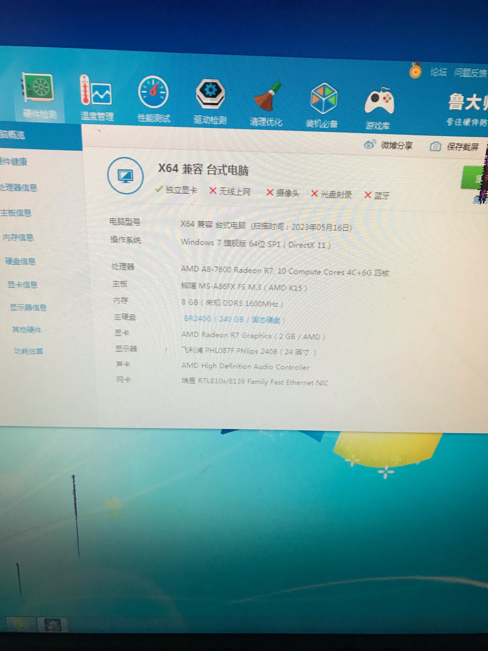The width and height of the screenshot is (488, 651).
Task: Click the 瑞昱 RTL810x/8139 NIC text
Action: (255, 382)
